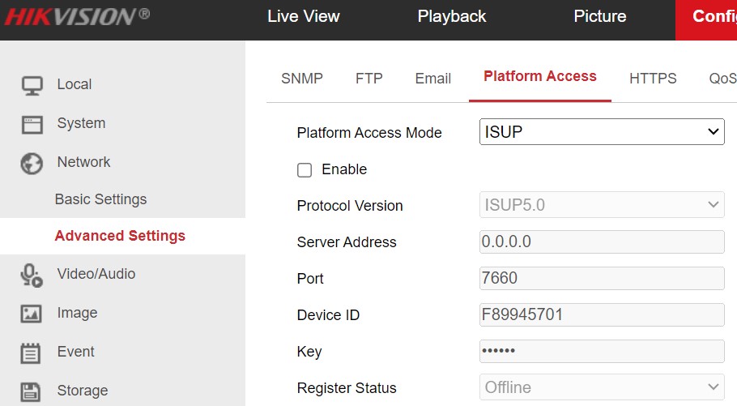Viewport: 737px width, 406px height.
Task: Click the Image picture icon
Action: (32, 314)
